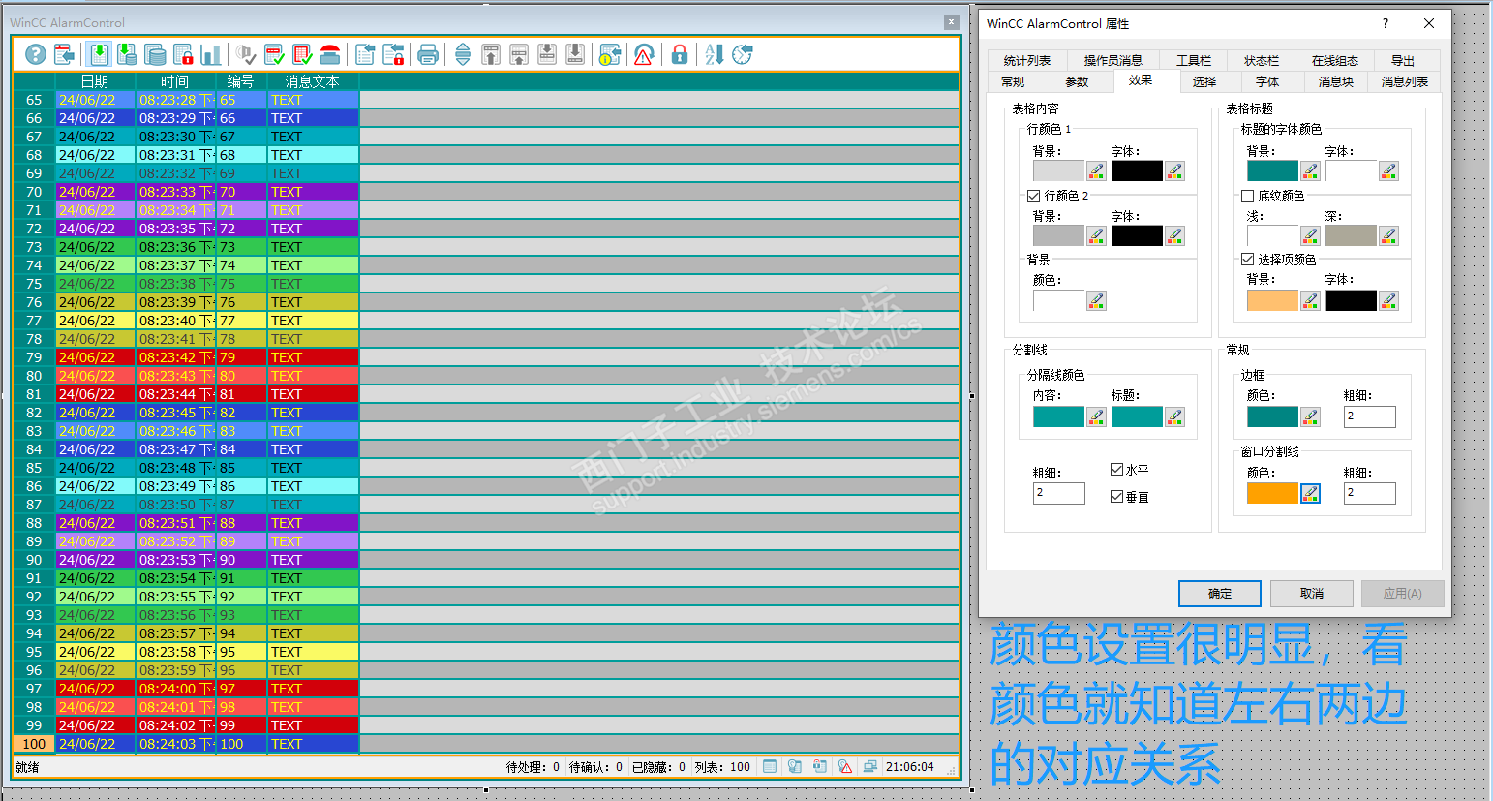This screenshot has width=1493, height=801.
Task: Click the teal 边框 color swatch
Action: [x=1272, y=416]
